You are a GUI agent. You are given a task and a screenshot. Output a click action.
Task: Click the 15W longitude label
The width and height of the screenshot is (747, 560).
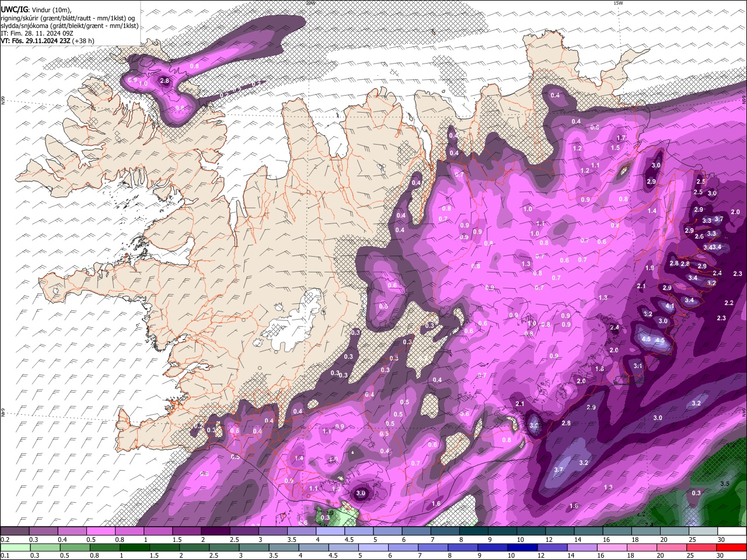(x=618, y=3)
